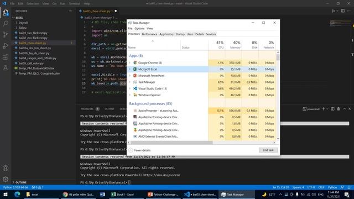Open Task Manager View menu
The width and height of the screenshot is (354, 199).
150,29
